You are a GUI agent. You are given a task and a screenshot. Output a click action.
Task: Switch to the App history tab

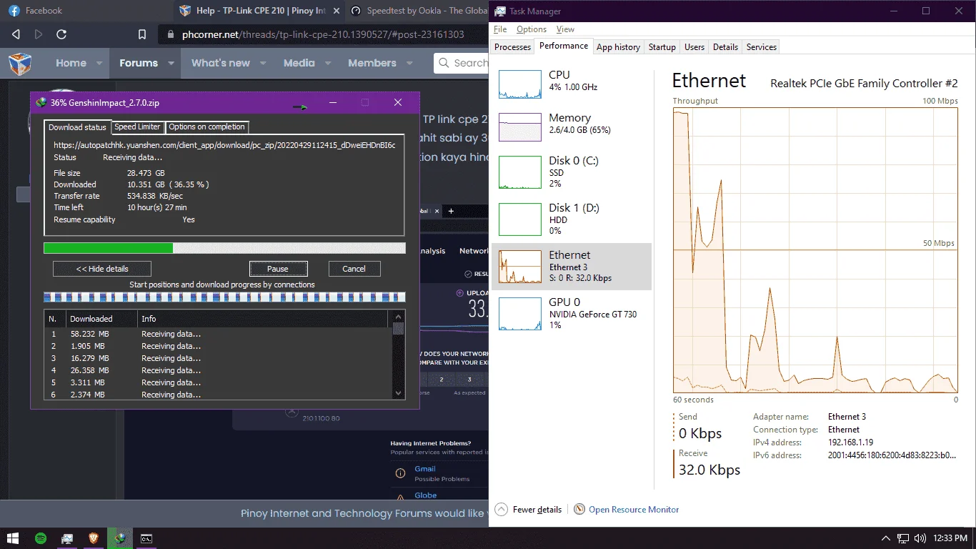618,47
